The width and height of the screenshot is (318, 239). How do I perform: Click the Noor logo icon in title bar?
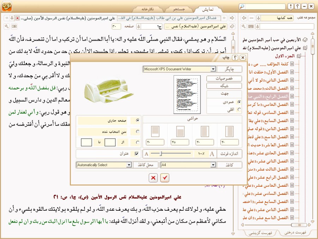pos(6,6)
